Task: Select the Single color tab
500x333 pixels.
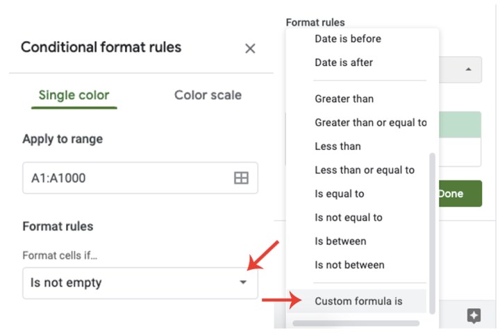Action: click(74, 95)
